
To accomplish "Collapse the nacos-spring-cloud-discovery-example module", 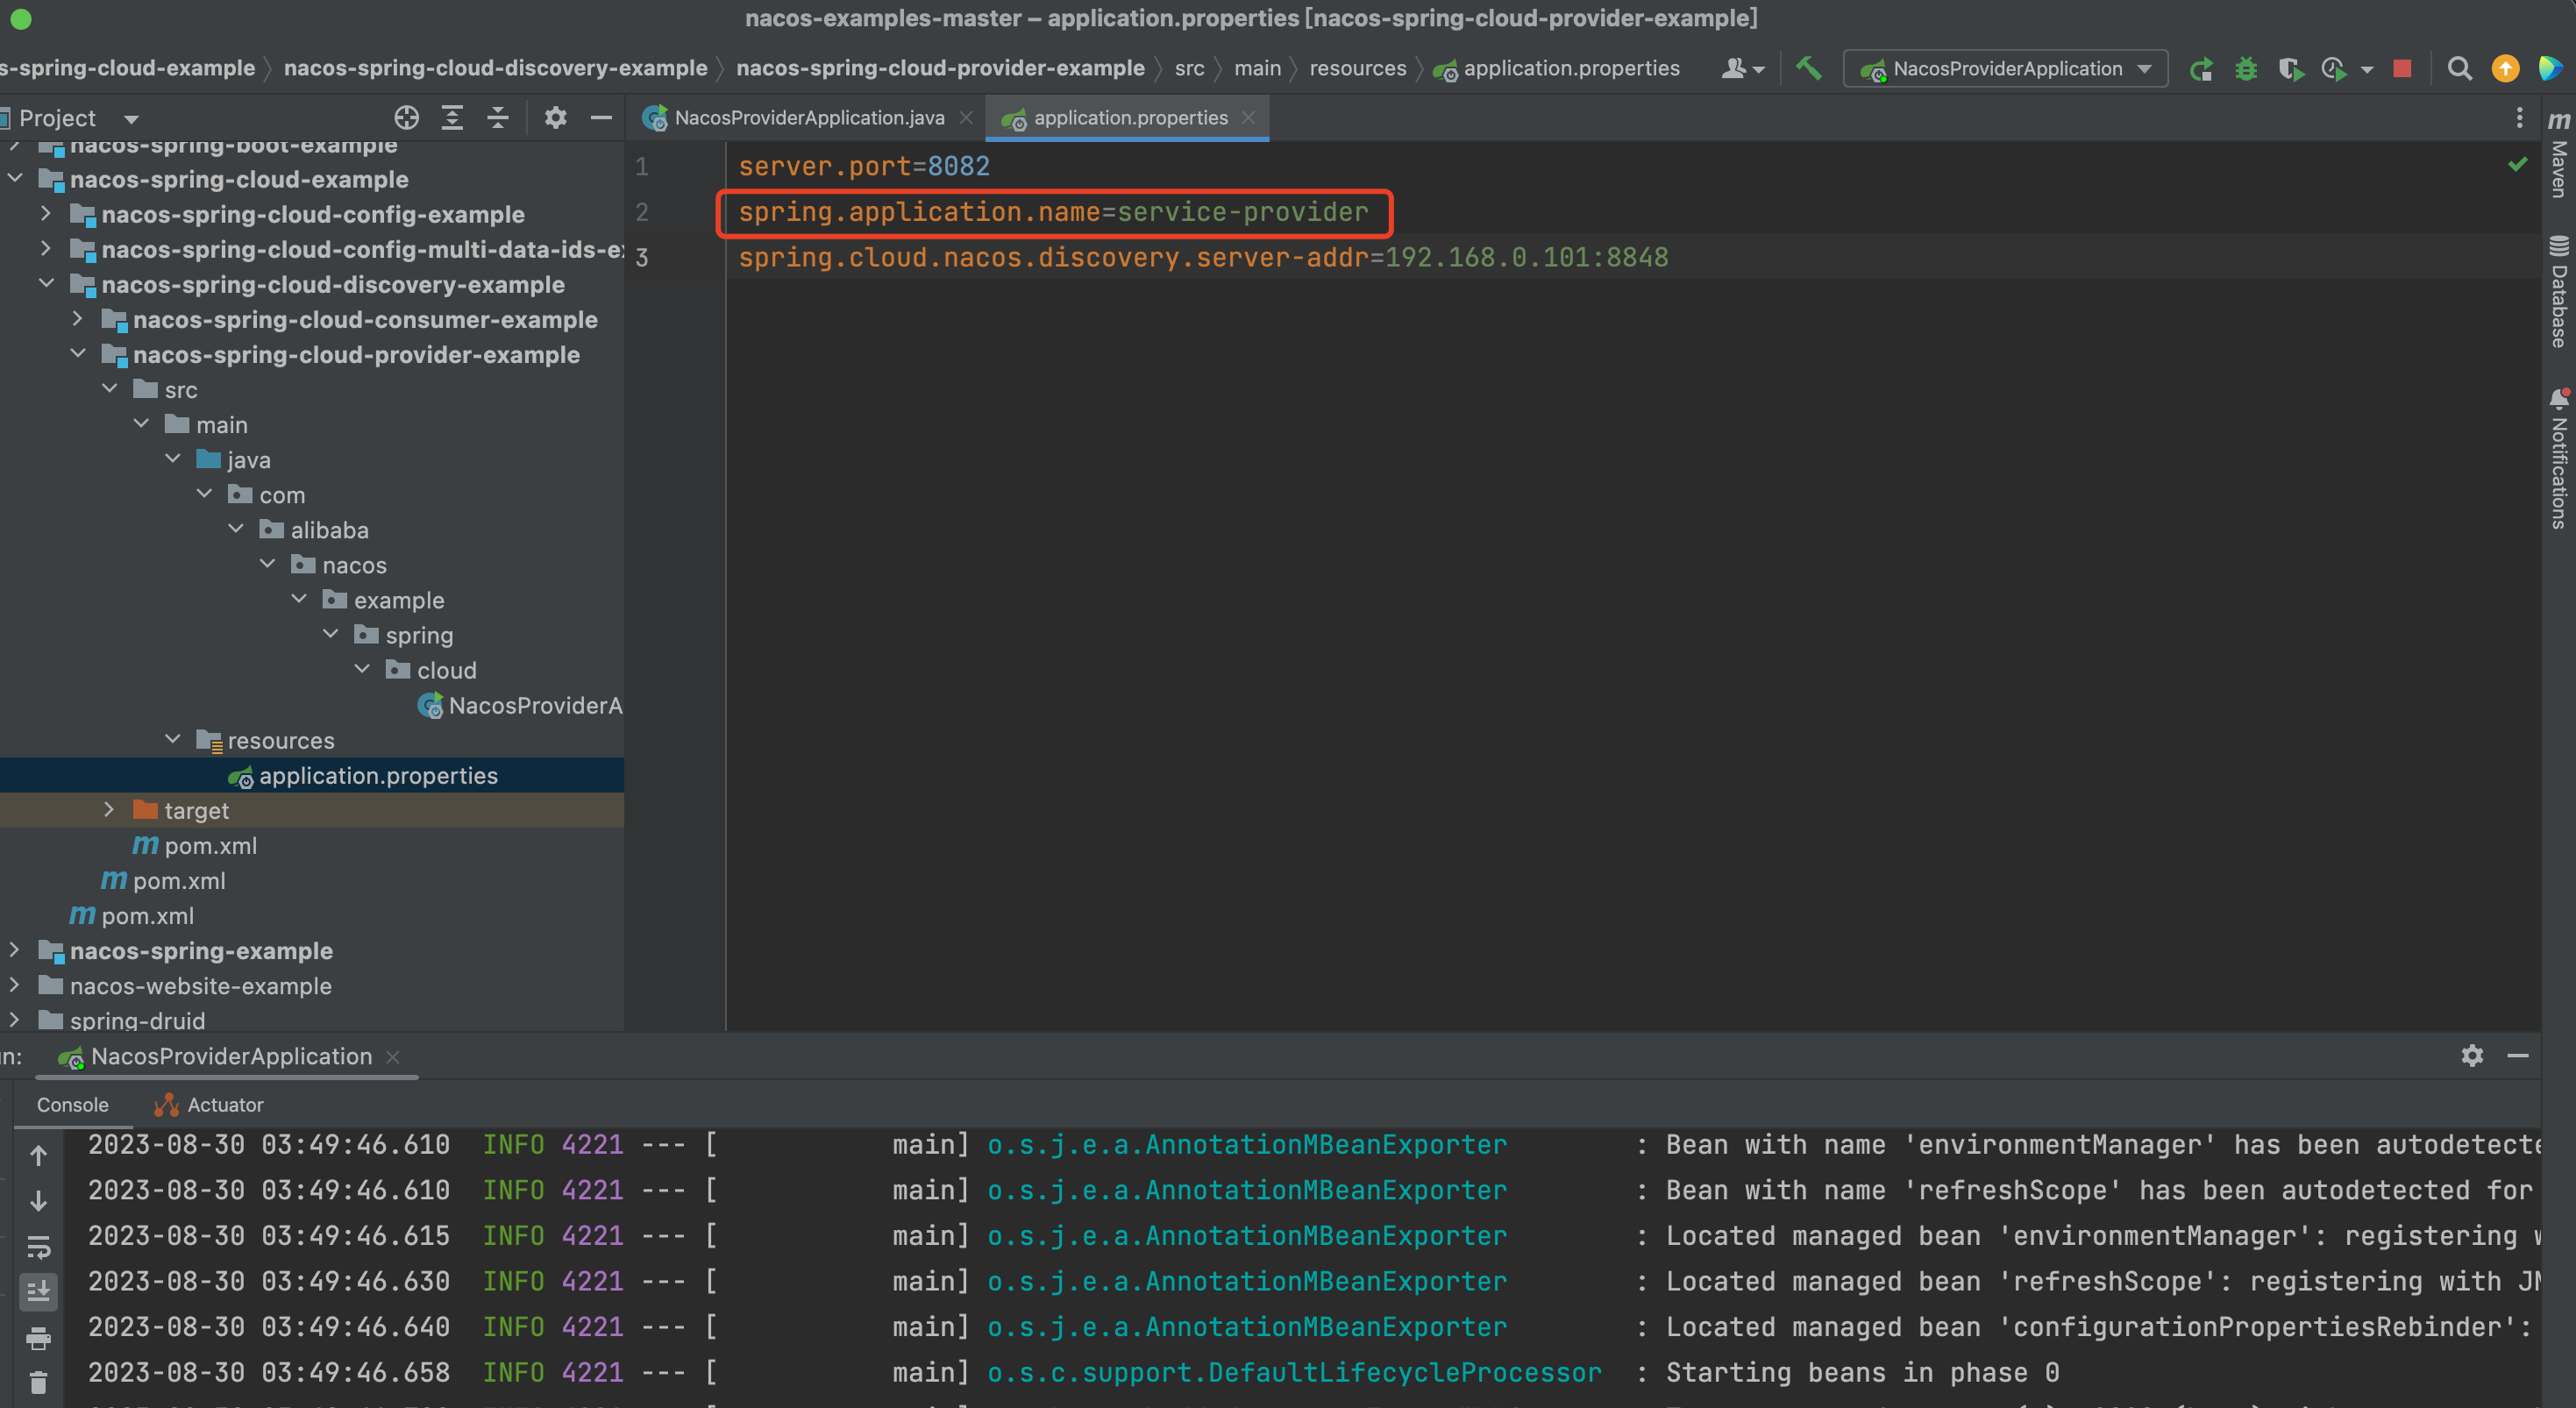I will [46, 284].
